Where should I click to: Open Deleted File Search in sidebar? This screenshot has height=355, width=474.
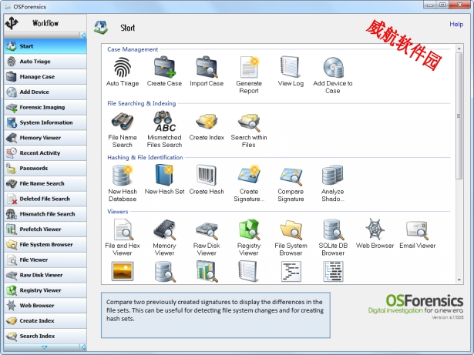[45, 199]
